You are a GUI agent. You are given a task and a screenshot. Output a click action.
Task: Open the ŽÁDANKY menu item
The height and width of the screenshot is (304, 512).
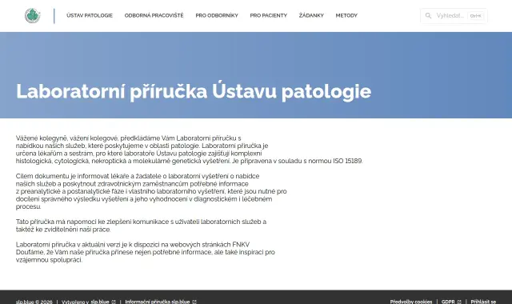tap(311, 15)
